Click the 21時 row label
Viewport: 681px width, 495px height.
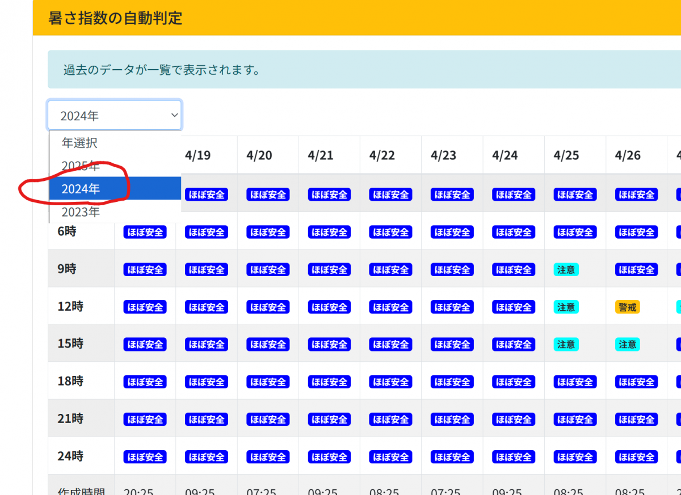point(70,418)
